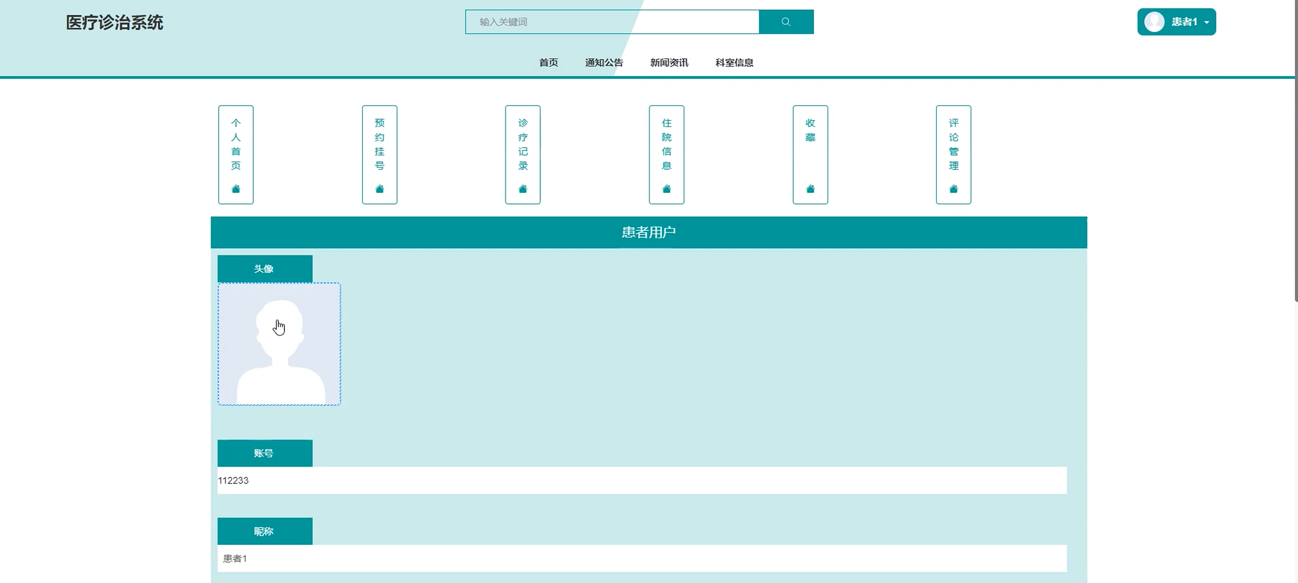
Task: Select 科室信息 navigation item
Action: click(x=734, y=63)
